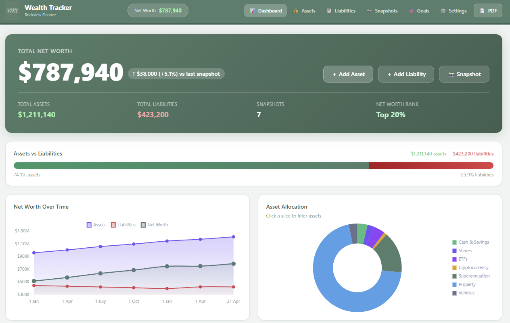The height and width of the screenshot is (323, 510).
Task: Click the 1 July x-axis label
Action: pyautogui.click(x=100, y=301)
